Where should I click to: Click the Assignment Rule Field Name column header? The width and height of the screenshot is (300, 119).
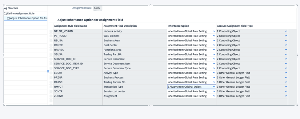(x=78, y=26)
